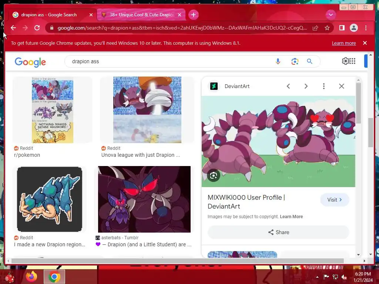Open the 'Unova league with just Drapion' thumbnail
Image resolution: width=379 pixels, height=284 pixels.
147,110
